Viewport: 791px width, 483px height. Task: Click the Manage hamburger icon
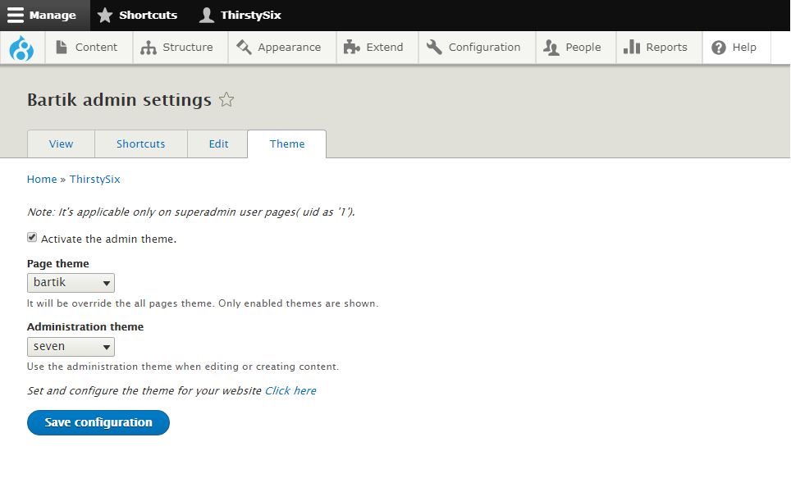click(x=15, y=15)
